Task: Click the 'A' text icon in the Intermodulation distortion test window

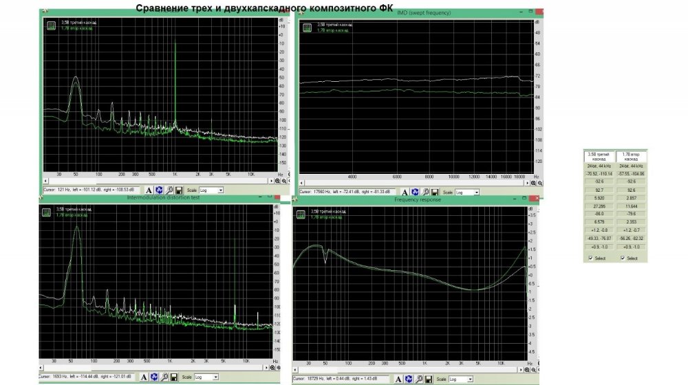Action: [144, 377]
